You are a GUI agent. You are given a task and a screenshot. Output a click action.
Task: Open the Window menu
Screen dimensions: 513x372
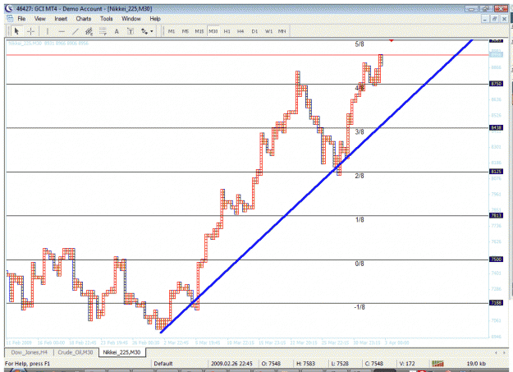(x=131, y=19)
